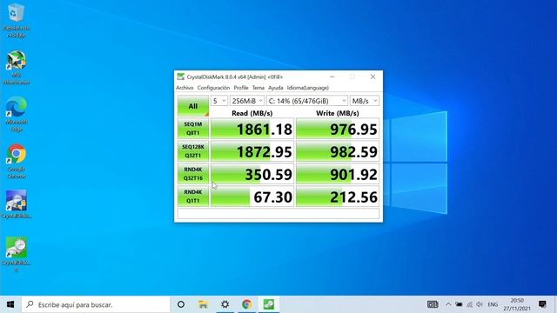
Task: Minimize the CrystalDiskMark window
Action: 332,77
